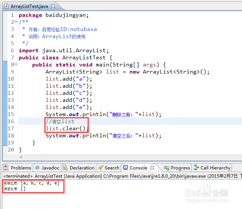The height and width of the screenshot is (209, 242).
Task: Click the Javadoc @ icon
Action: pos(37,168)
